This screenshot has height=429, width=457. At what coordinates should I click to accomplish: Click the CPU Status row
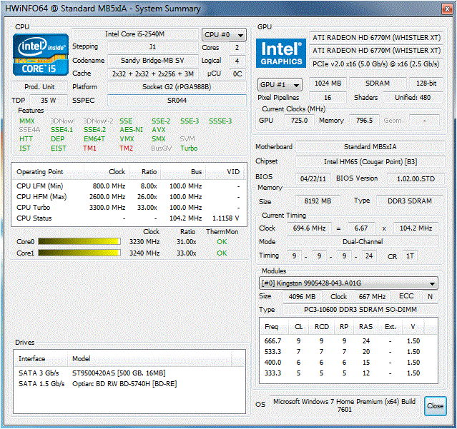[x=129, y=218]
